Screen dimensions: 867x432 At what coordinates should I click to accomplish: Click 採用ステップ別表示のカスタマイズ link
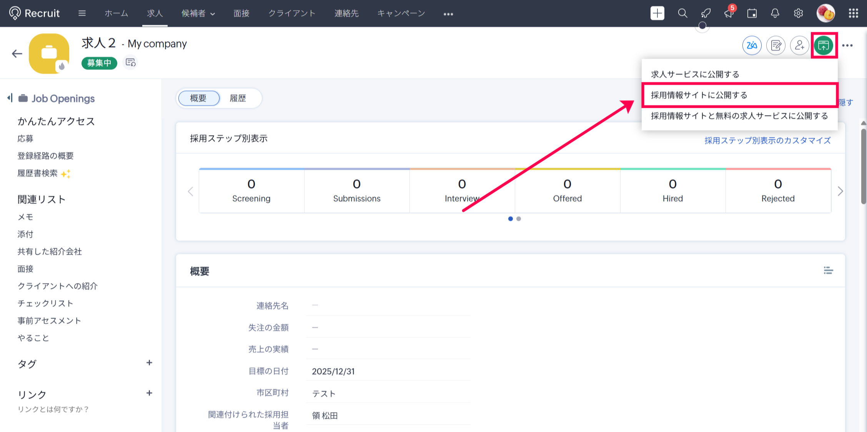[x=767, y=141]
